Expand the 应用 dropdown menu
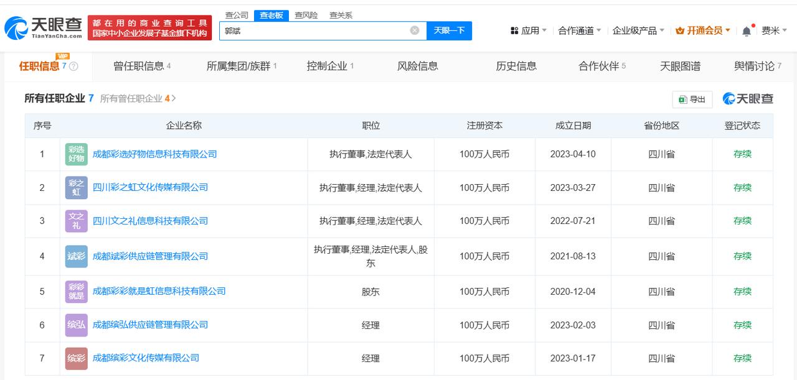This screenshot has height=380, width=797. coord(529,30)
